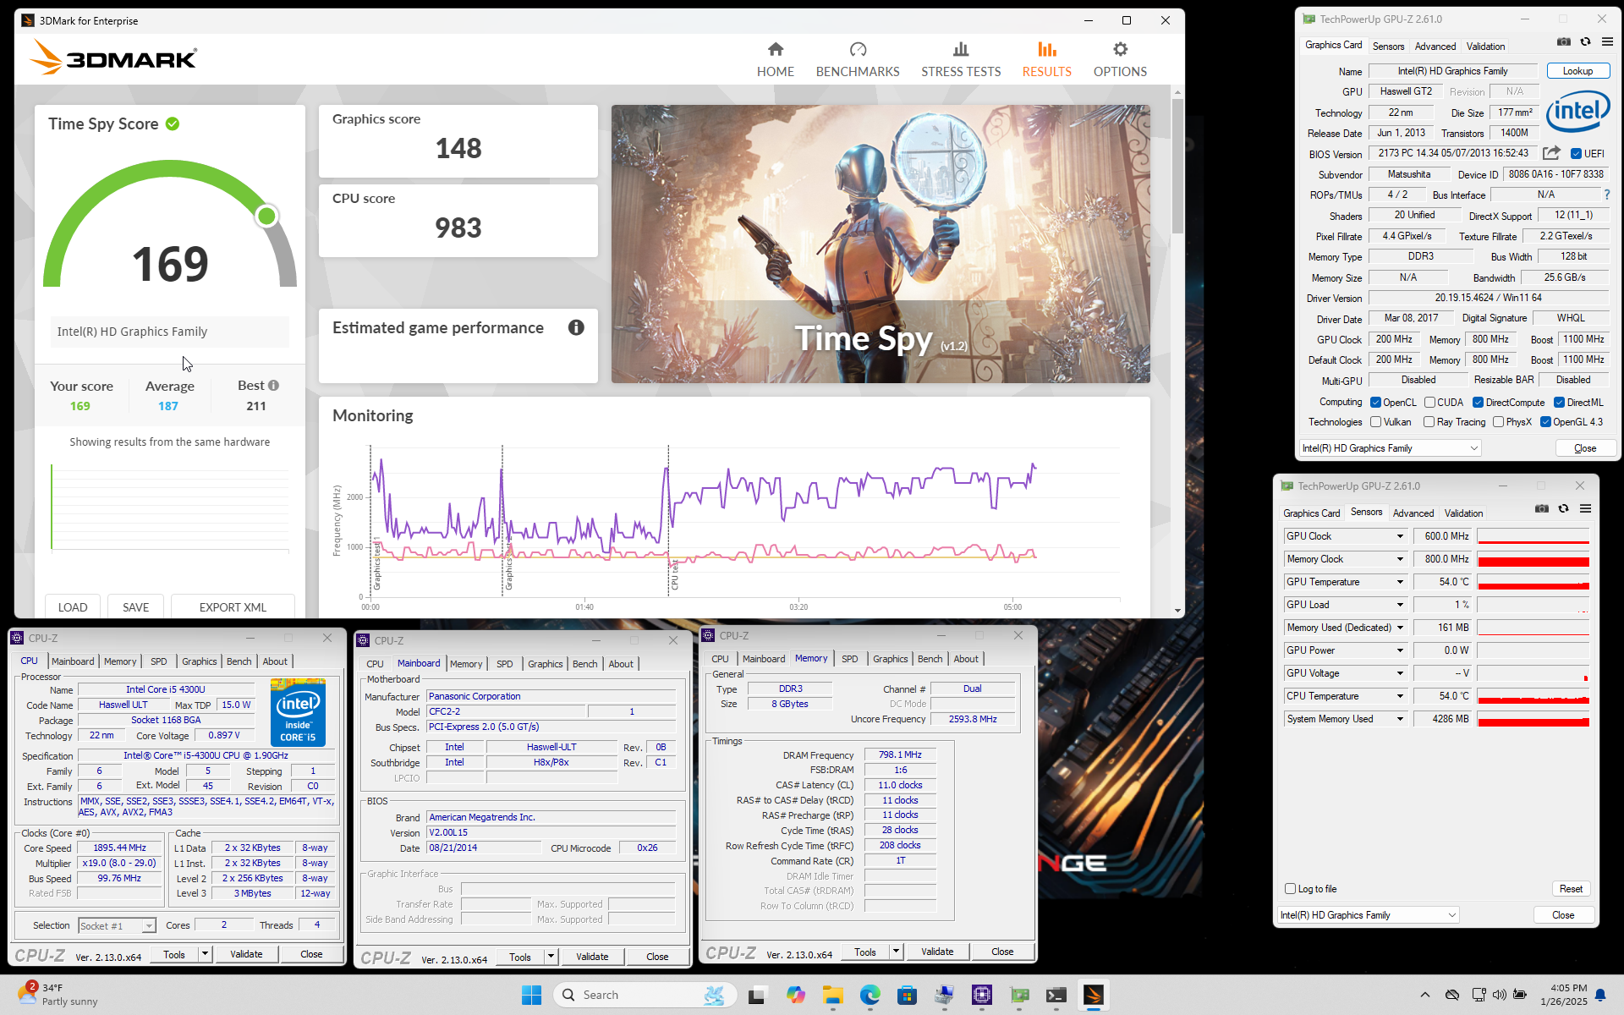Screen dimensions: 1624x1015
Task: Open the 3DMark HOME section
Action: pyautogui.click(x=775, y=60)
